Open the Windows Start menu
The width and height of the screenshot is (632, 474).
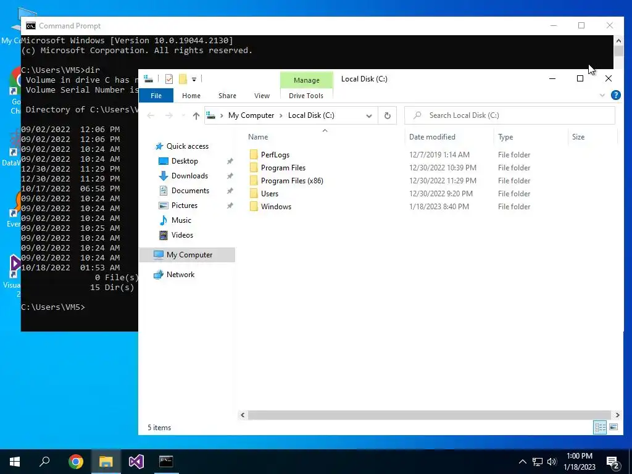(x=15, y=462)
